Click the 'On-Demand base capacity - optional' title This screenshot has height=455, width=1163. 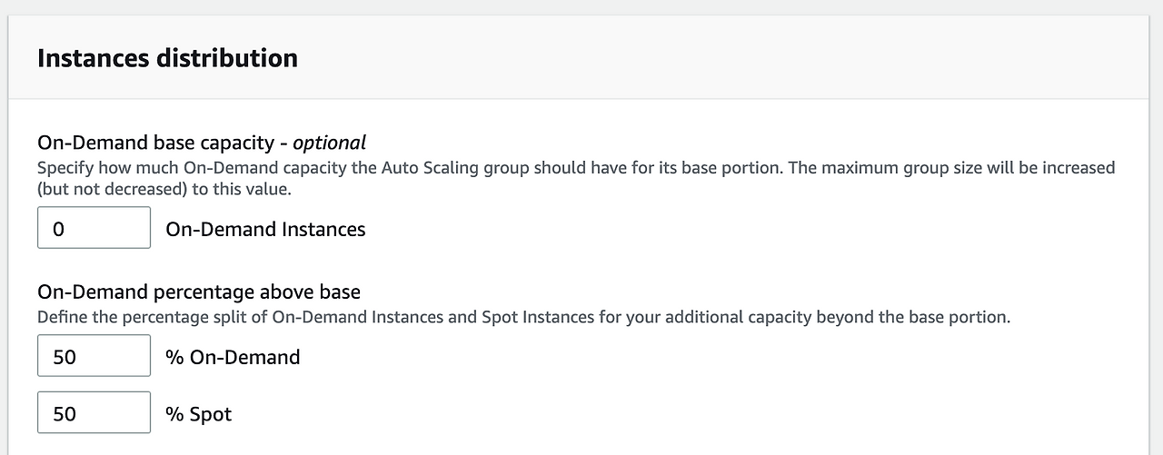(x=202, y=143)
